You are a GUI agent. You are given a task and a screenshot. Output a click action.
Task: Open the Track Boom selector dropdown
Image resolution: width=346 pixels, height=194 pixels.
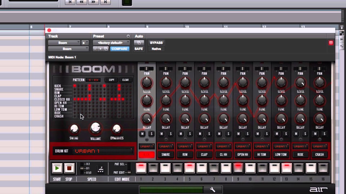[x=64, y=43]
